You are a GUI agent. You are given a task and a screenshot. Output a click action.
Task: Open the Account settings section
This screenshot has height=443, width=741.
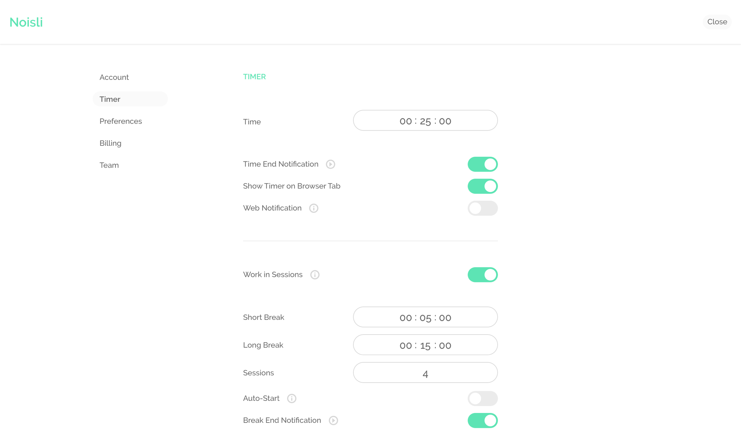click(114, 77)
